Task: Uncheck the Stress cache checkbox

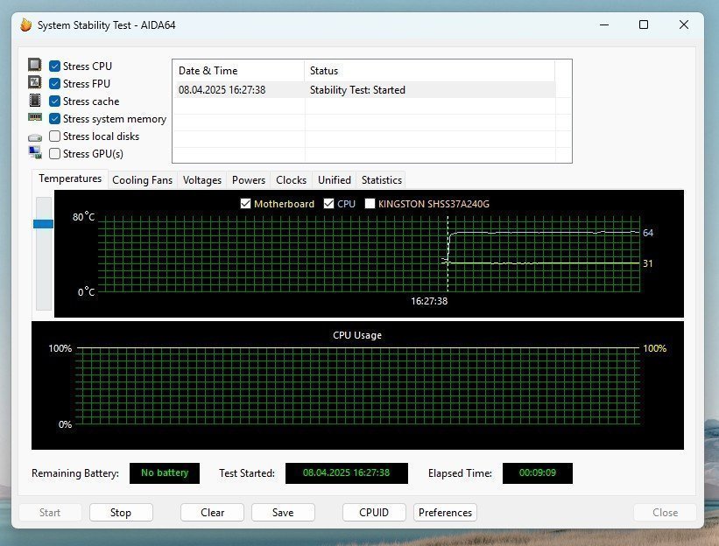Action: (x=54, y=101)
